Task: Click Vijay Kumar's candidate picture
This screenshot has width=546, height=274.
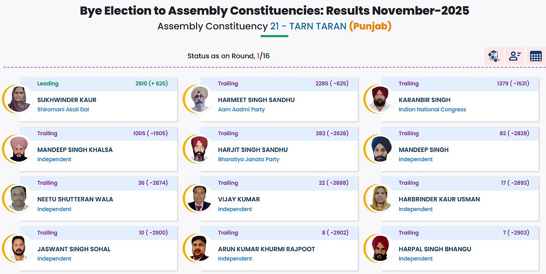Action: pos(199,198)
